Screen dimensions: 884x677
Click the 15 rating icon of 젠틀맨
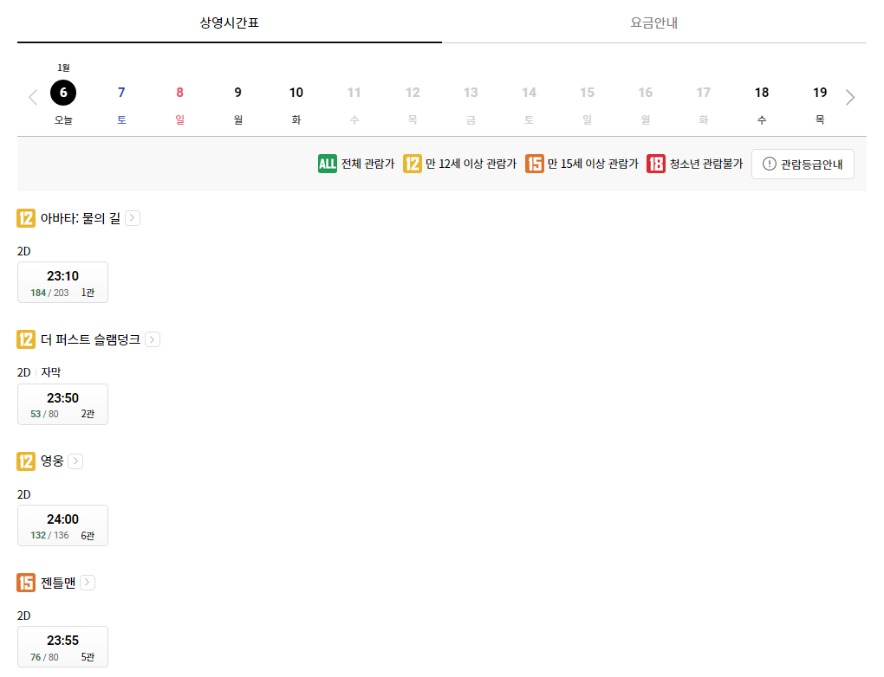tap(26, 583)
